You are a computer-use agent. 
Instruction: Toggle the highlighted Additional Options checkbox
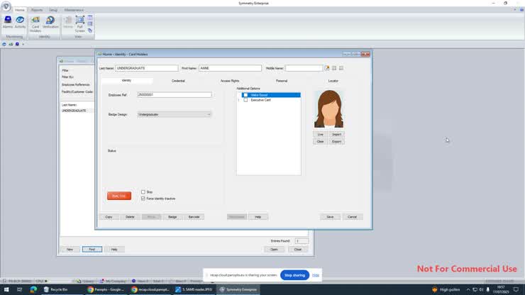[x=245, y=95]
